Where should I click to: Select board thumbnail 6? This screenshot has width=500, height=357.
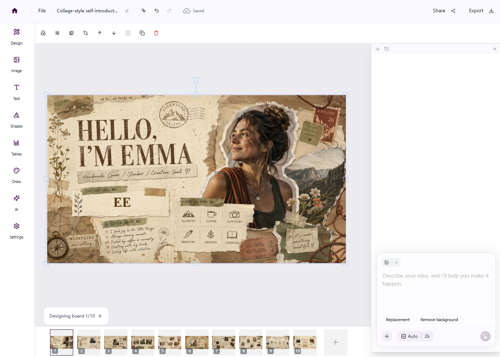197,342
